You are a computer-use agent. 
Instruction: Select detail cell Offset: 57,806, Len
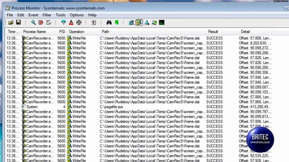[255, 38]
